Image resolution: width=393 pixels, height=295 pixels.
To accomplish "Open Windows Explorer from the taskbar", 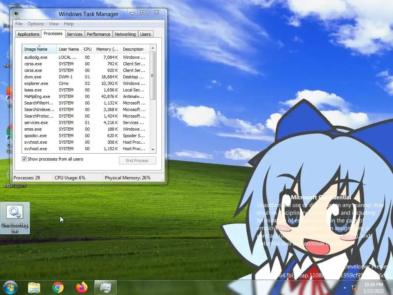I will (34, 287).
